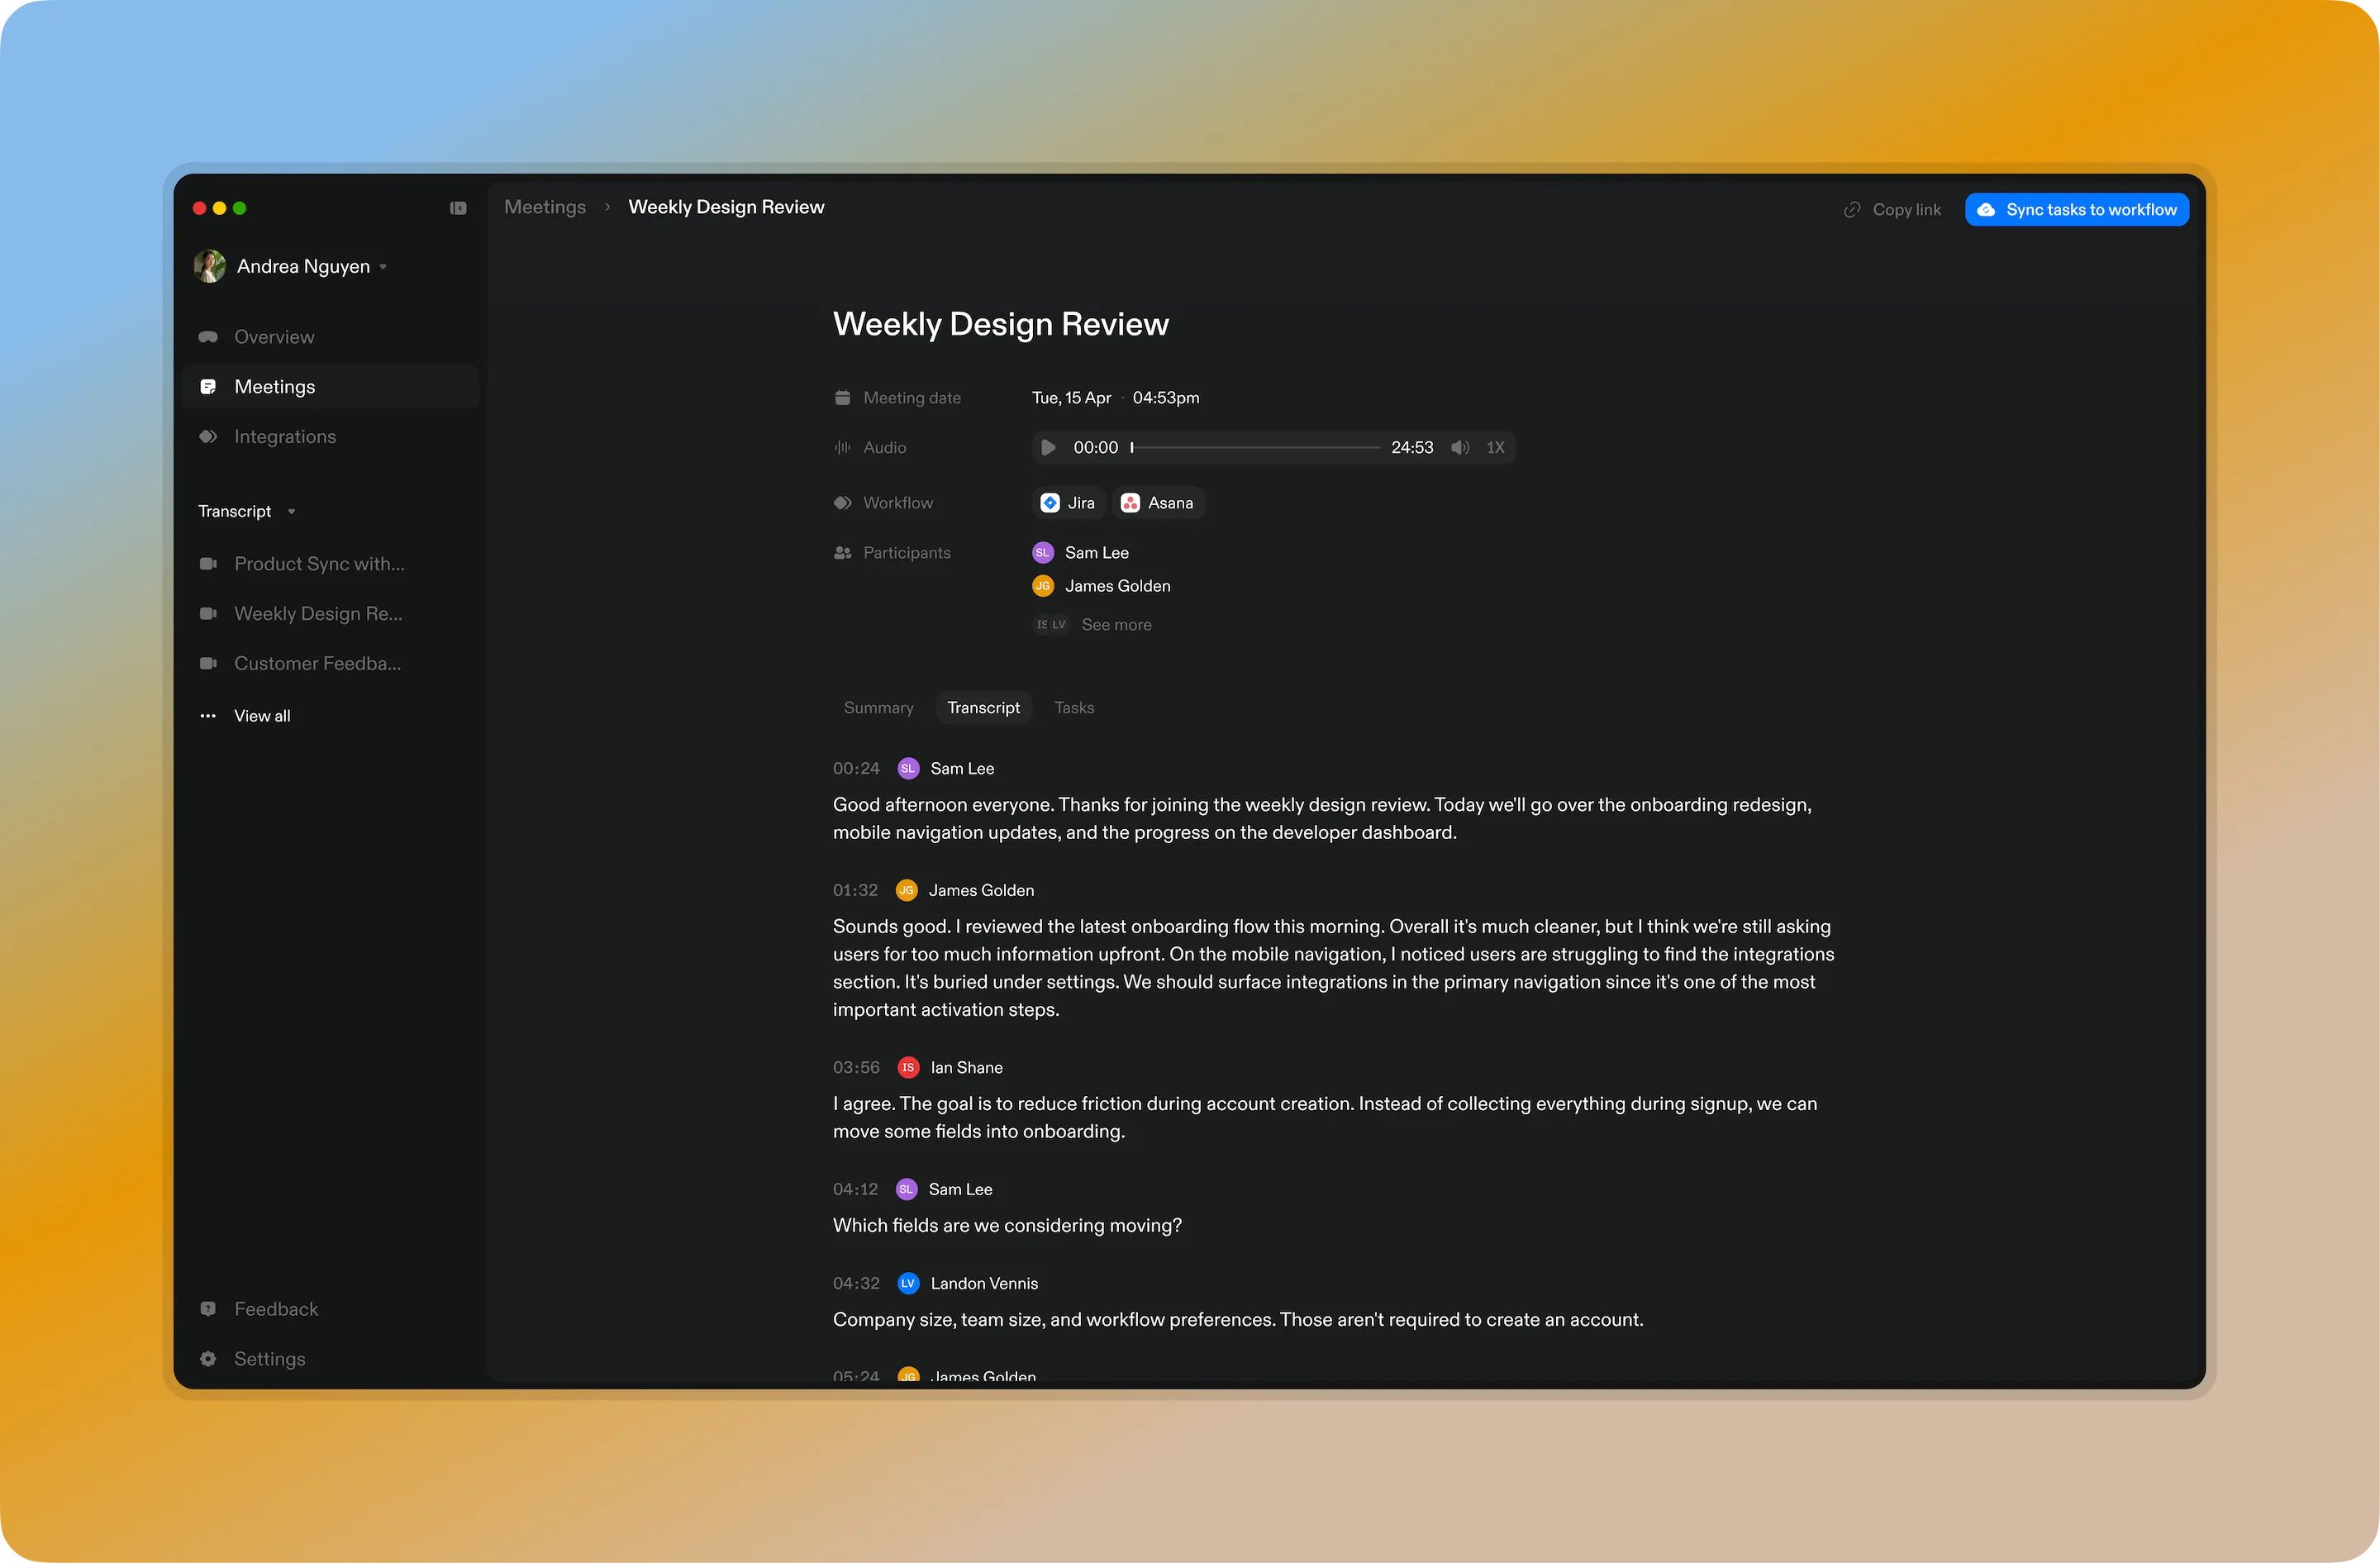The image size is (2380, 1563).
Task: Sync tasks to workflow
Action: coord(2076,210)
